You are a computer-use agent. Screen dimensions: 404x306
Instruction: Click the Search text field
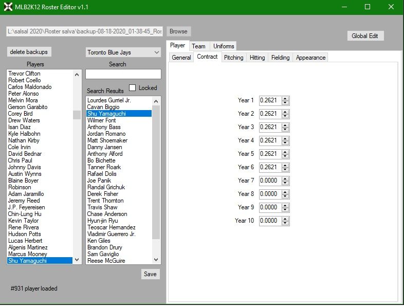(x=123, y=74)
